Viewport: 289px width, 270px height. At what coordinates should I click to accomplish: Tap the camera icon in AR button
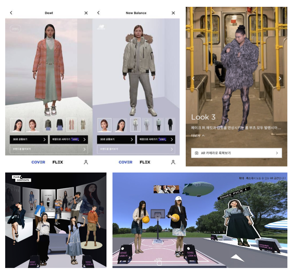[x=197, y=153]
